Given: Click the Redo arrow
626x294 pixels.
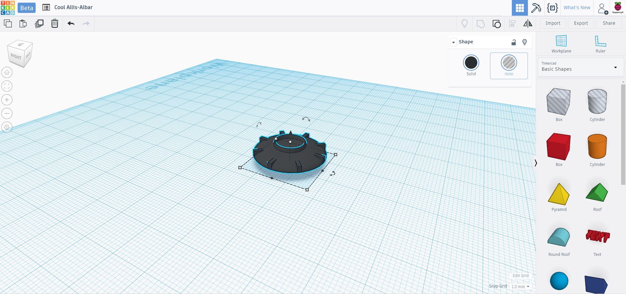Looking at the screenshot, I should (86, 23).
